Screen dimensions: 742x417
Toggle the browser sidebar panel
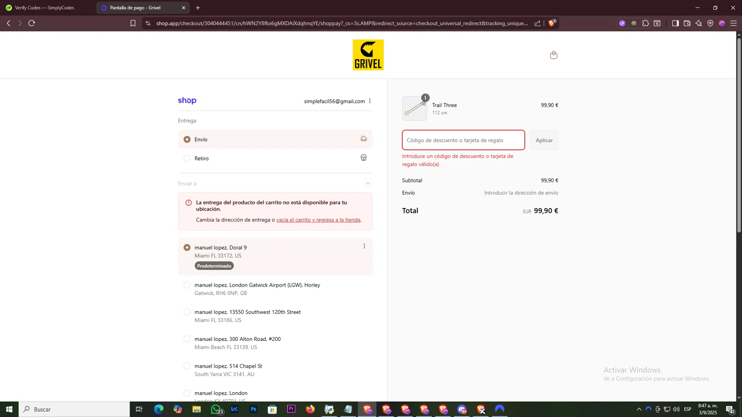click(675, 23)
